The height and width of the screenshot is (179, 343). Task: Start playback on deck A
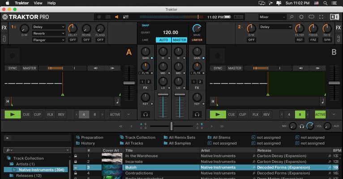(13, 114)
